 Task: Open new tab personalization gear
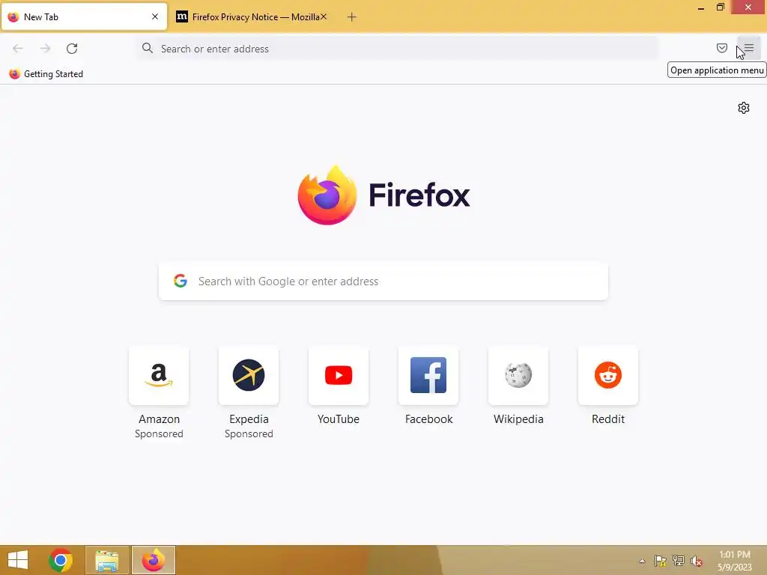(744, 108)
